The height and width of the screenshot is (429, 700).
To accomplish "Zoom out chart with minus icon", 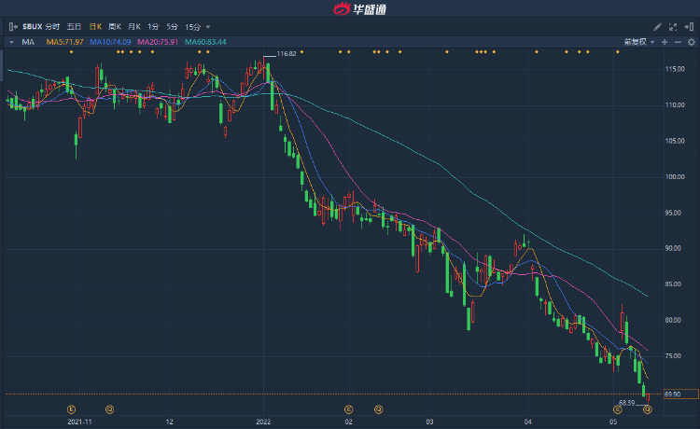I will tap(677, 42).
